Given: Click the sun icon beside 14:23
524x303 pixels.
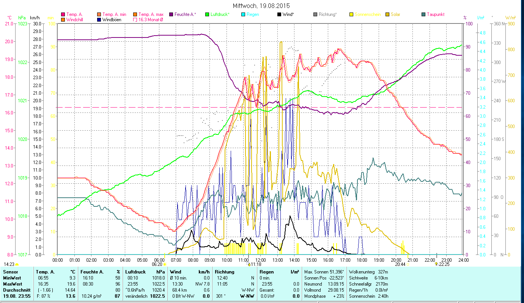Looking at the screenshot, I should 17,264.
